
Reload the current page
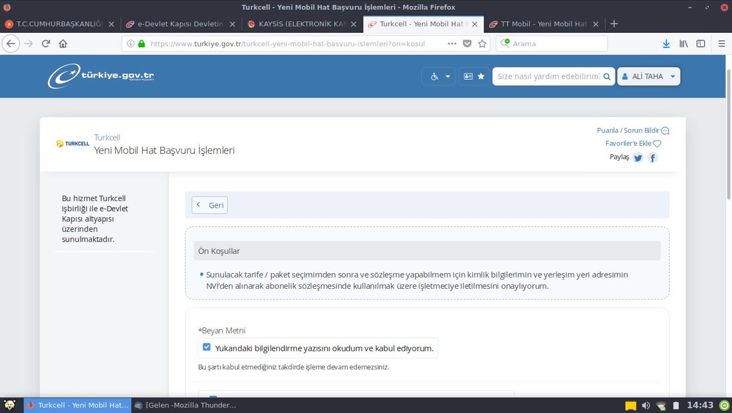(x=46, y=44)
